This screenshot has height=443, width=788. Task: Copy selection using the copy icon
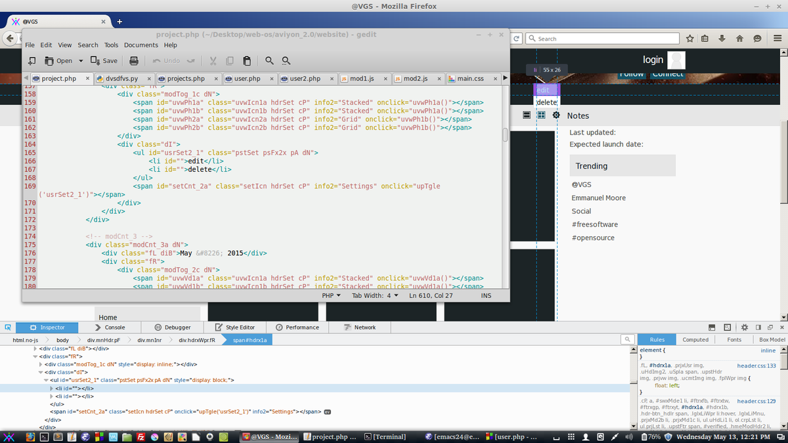230,60
